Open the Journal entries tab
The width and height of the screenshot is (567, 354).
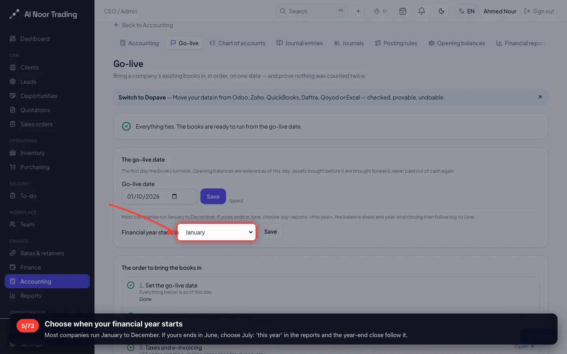(x=300, y=43)
